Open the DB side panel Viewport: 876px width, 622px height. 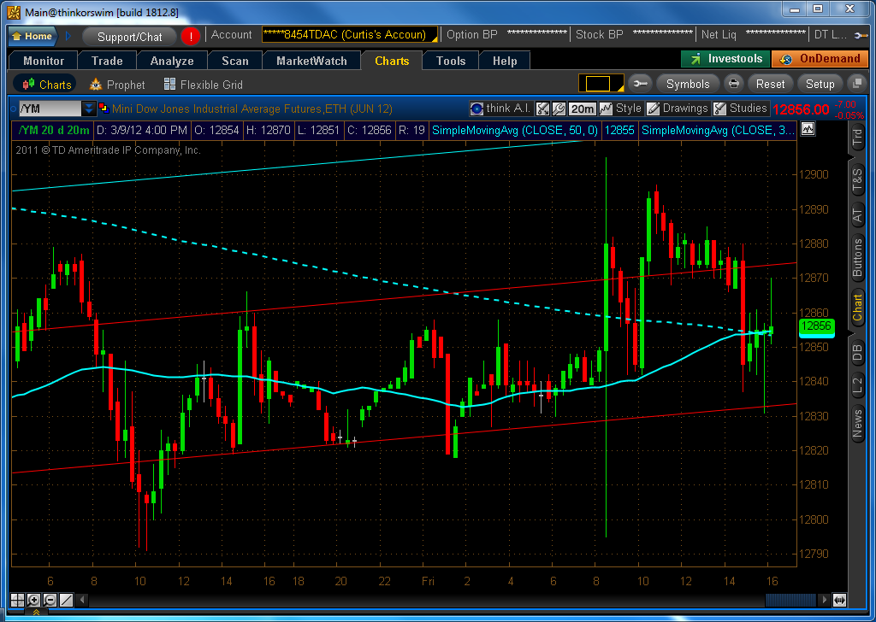[x=857, y=353]
